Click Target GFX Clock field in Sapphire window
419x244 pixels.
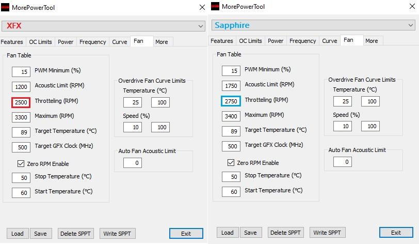231,146
